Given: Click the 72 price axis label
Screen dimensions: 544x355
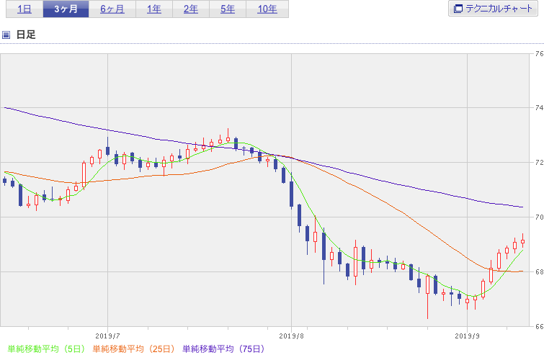Looking at the screenshot, I should [x=539, y=162].
